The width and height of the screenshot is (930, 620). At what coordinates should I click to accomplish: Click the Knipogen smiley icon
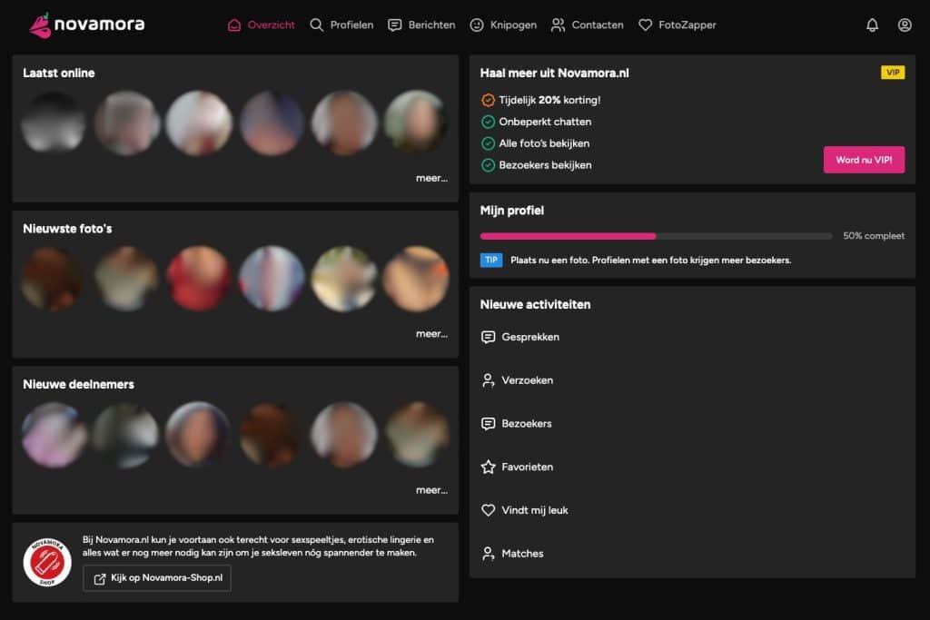(x=477, y=25)
